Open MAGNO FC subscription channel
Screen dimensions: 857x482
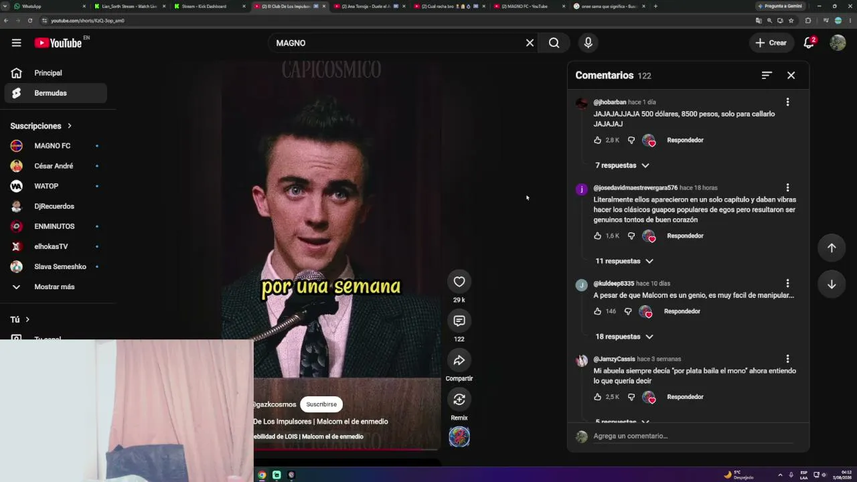pos(56,146)
